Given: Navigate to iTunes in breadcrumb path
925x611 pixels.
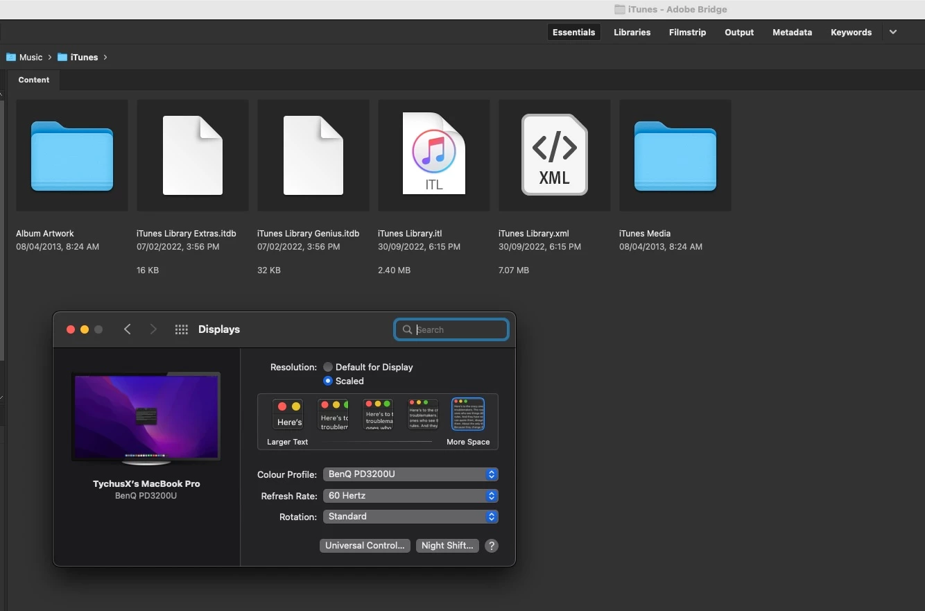Looking at the screenshot, I should coord(85,57).
